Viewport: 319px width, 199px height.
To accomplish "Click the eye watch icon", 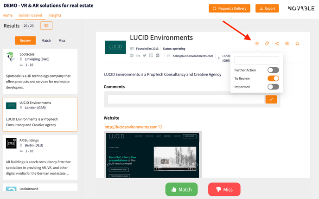I will click(287, 44).
